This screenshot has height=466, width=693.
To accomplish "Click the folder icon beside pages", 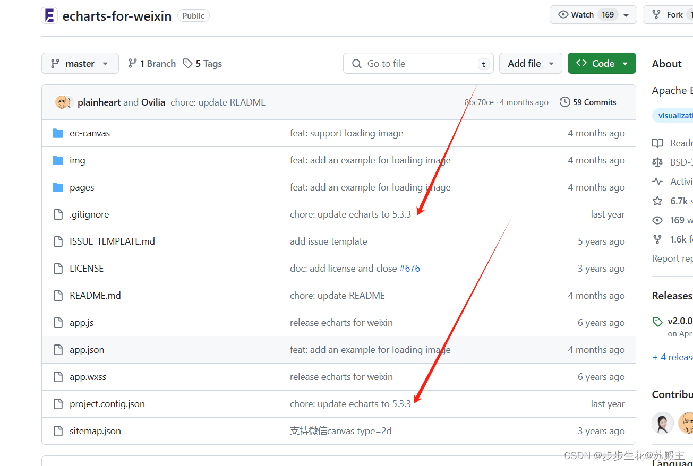I will [x=58, y=187].
